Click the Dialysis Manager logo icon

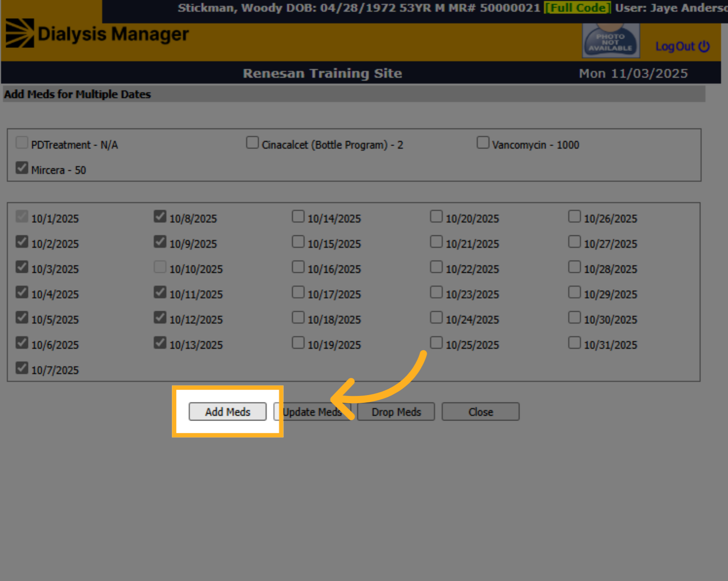20,33
